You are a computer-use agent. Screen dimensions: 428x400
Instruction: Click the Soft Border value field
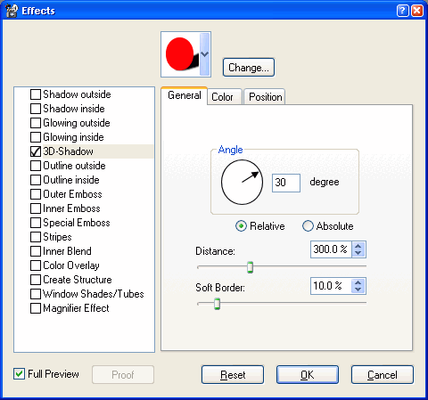(332, 286)
